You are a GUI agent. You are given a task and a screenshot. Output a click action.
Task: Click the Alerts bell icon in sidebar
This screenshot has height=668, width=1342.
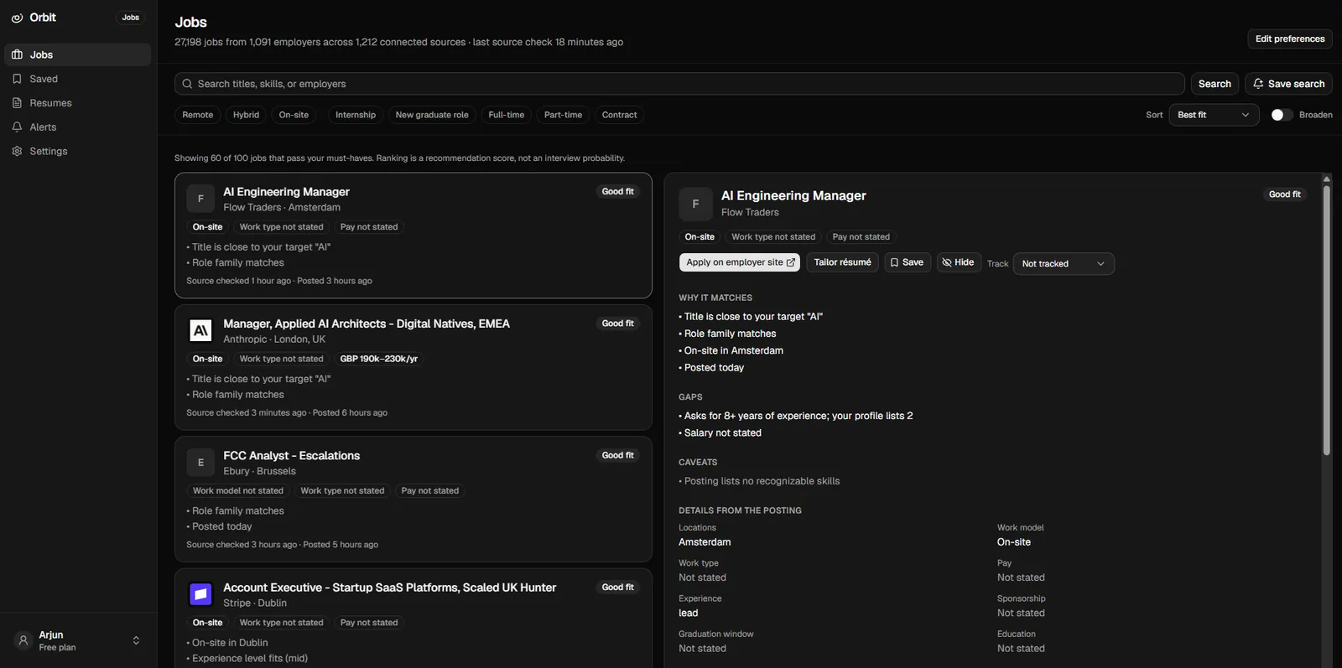click(17, 127)
